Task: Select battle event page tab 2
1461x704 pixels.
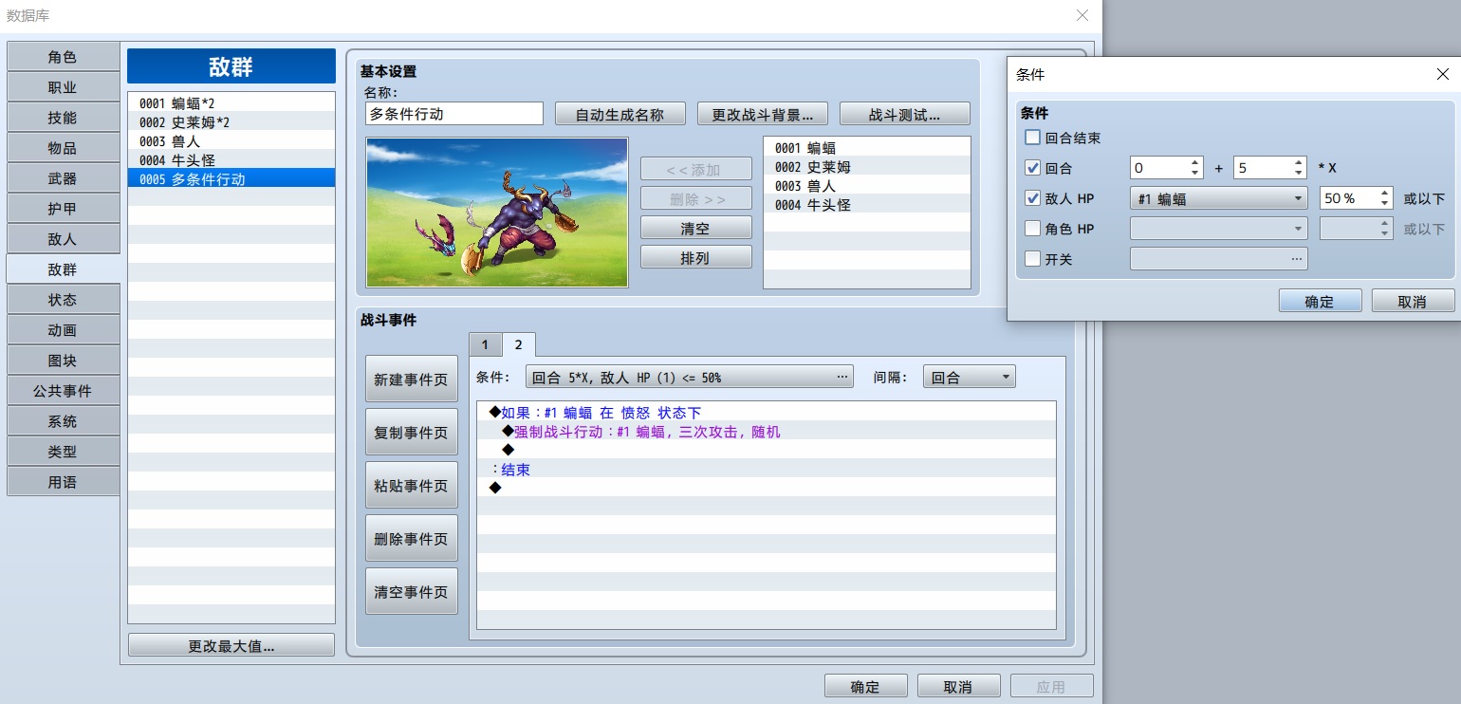Action: tap(518, 344)
